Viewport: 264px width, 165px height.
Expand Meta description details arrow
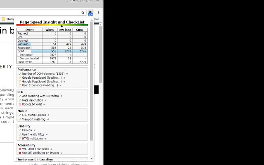45,100
